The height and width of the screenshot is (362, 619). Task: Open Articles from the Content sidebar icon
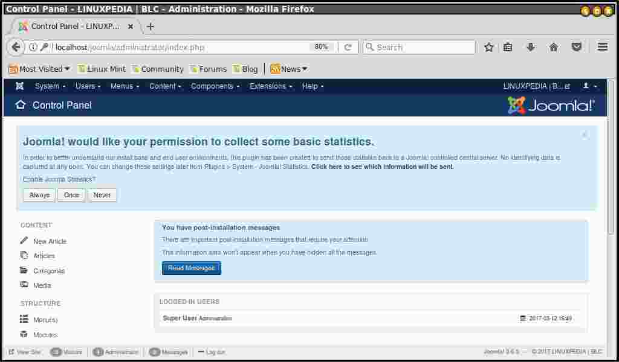click(24, 255)
